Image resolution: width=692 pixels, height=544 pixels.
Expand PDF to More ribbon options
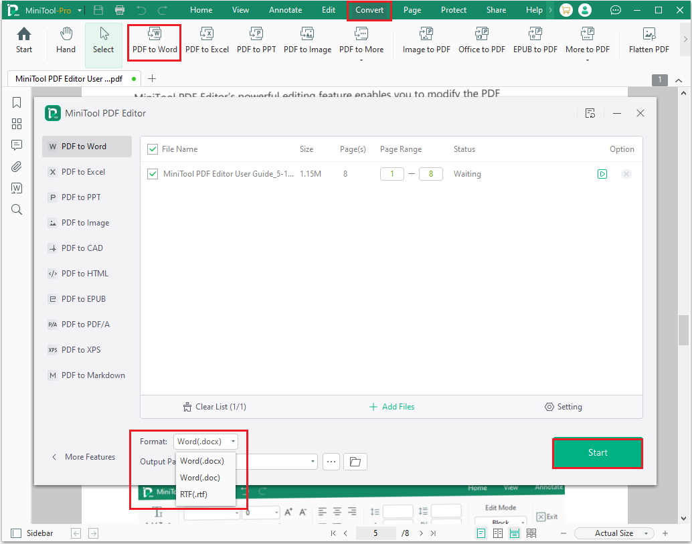[x=361, y=43]
